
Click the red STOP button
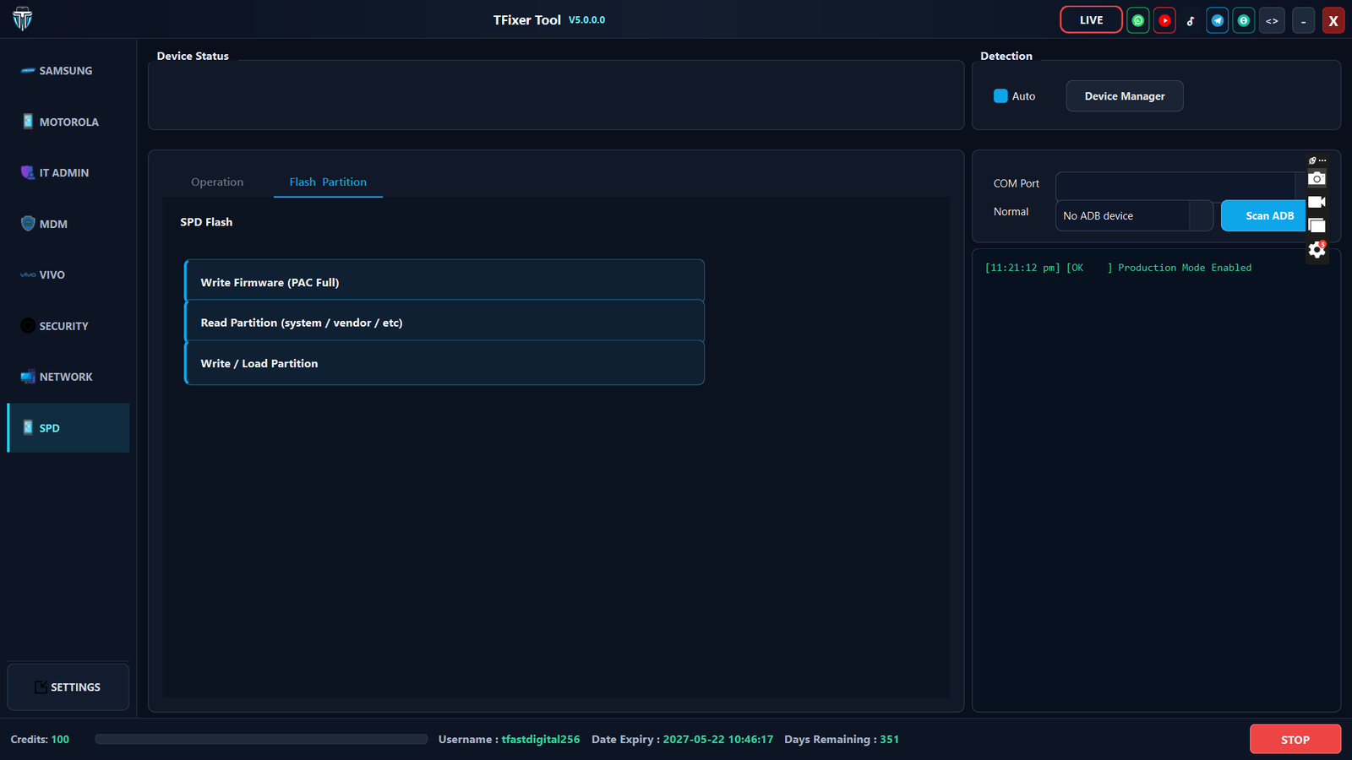click(x=1295, y=739)
